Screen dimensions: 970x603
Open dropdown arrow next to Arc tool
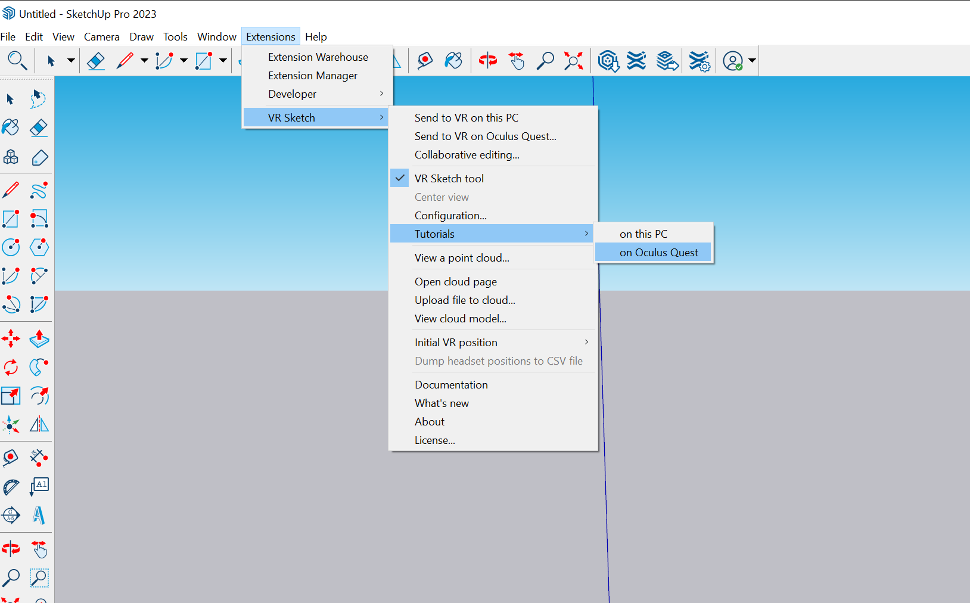(184, 60)
